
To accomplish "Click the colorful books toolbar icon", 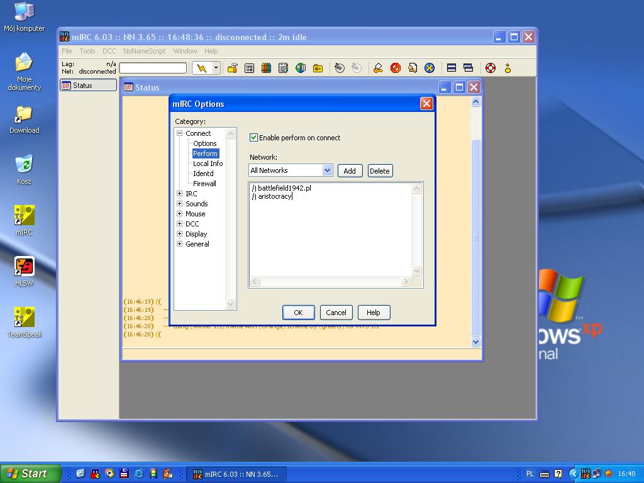I will [x=266, y=68].
